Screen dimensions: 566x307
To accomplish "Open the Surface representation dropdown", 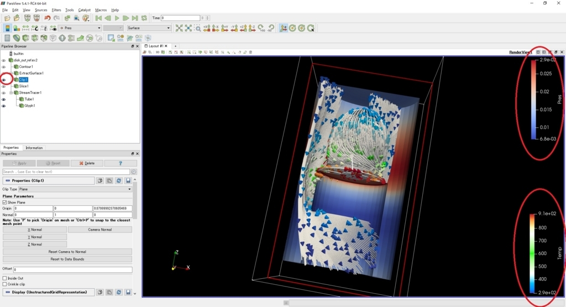I will click(148, 28).
